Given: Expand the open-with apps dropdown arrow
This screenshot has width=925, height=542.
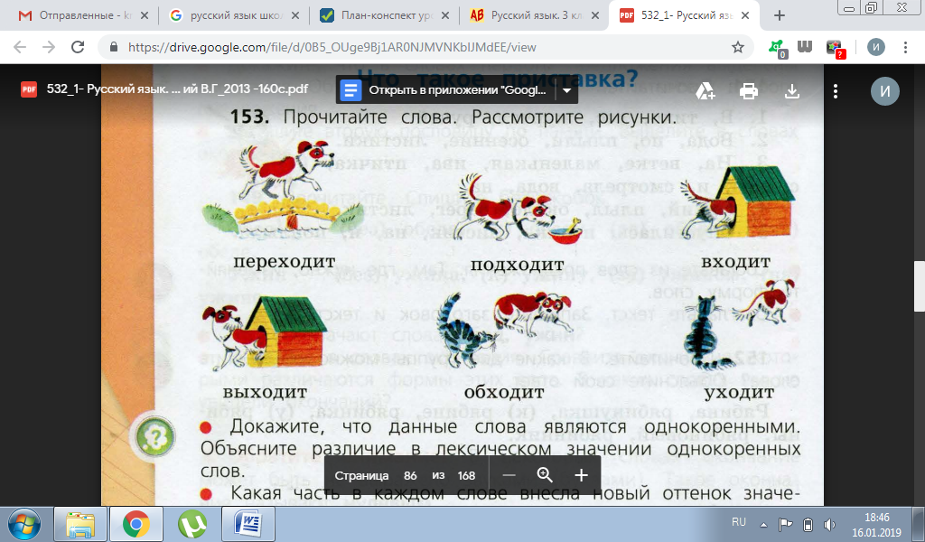Looking at the screenshot, I should click(566, 91).
